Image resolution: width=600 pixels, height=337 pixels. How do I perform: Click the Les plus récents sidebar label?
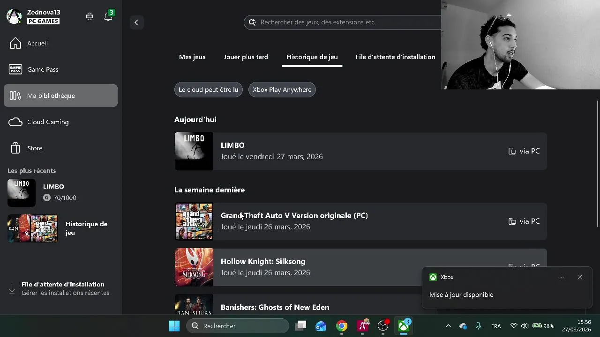click(32, 171)
